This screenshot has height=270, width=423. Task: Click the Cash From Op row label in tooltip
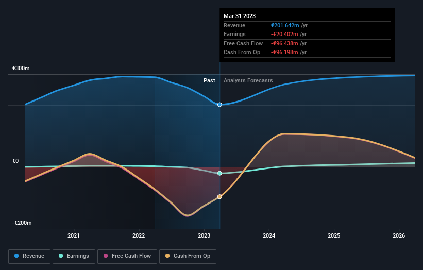click(x=242, y=53)
